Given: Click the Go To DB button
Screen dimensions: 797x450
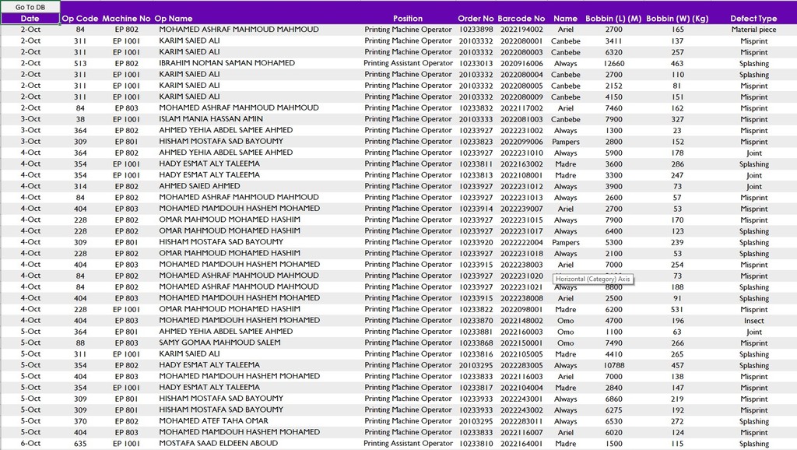Looking at the screenshot, I should click(30, 7).
